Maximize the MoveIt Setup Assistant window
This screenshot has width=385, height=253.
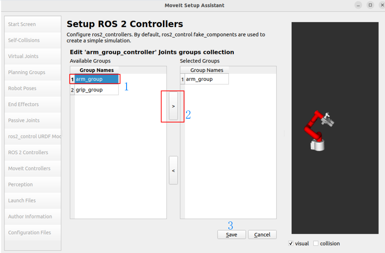pos(370,5)
